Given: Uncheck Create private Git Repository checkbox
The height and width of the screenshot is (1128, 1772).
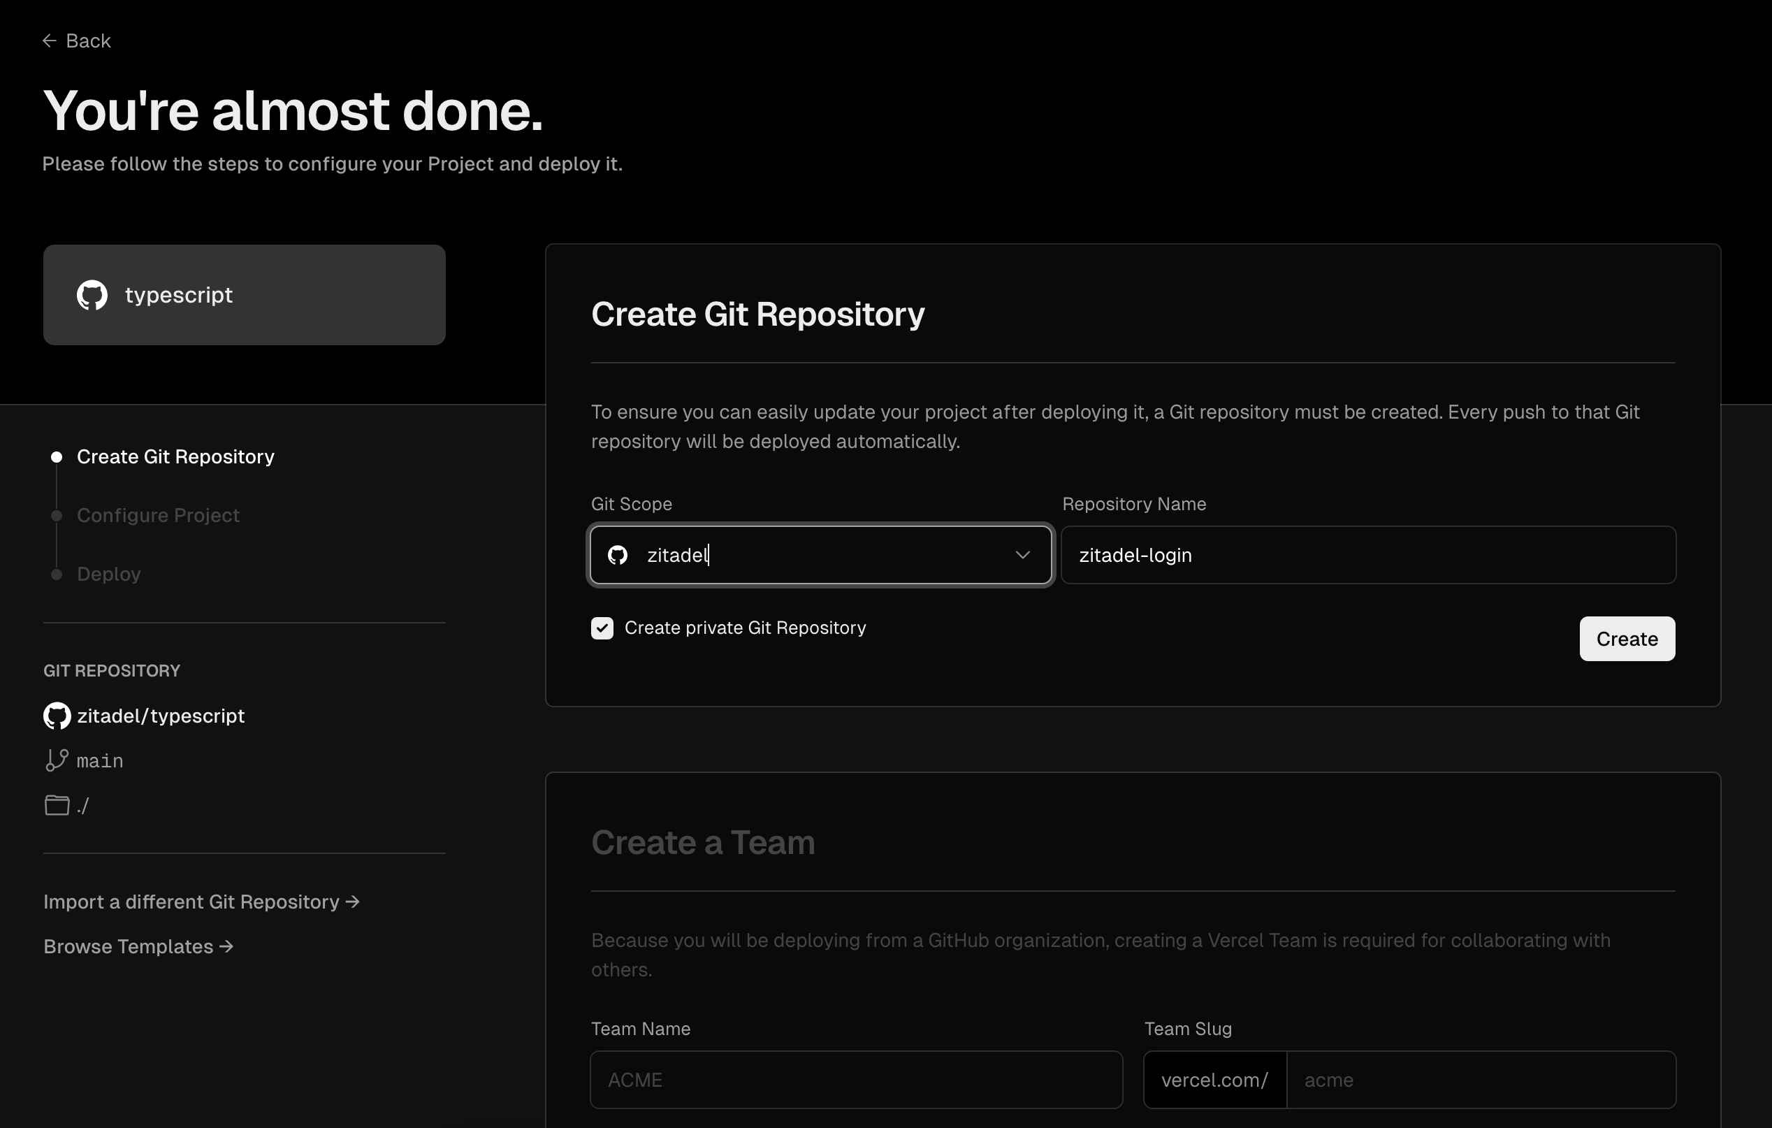Looking at the screenshot, I should (602, 628).
